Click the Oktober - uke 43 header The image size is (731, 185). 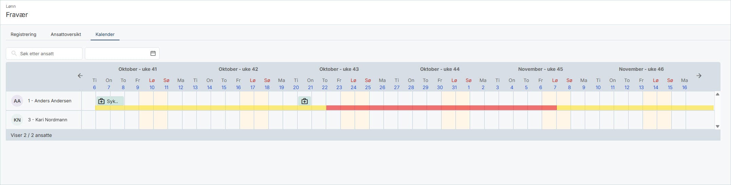click(339, 69)
